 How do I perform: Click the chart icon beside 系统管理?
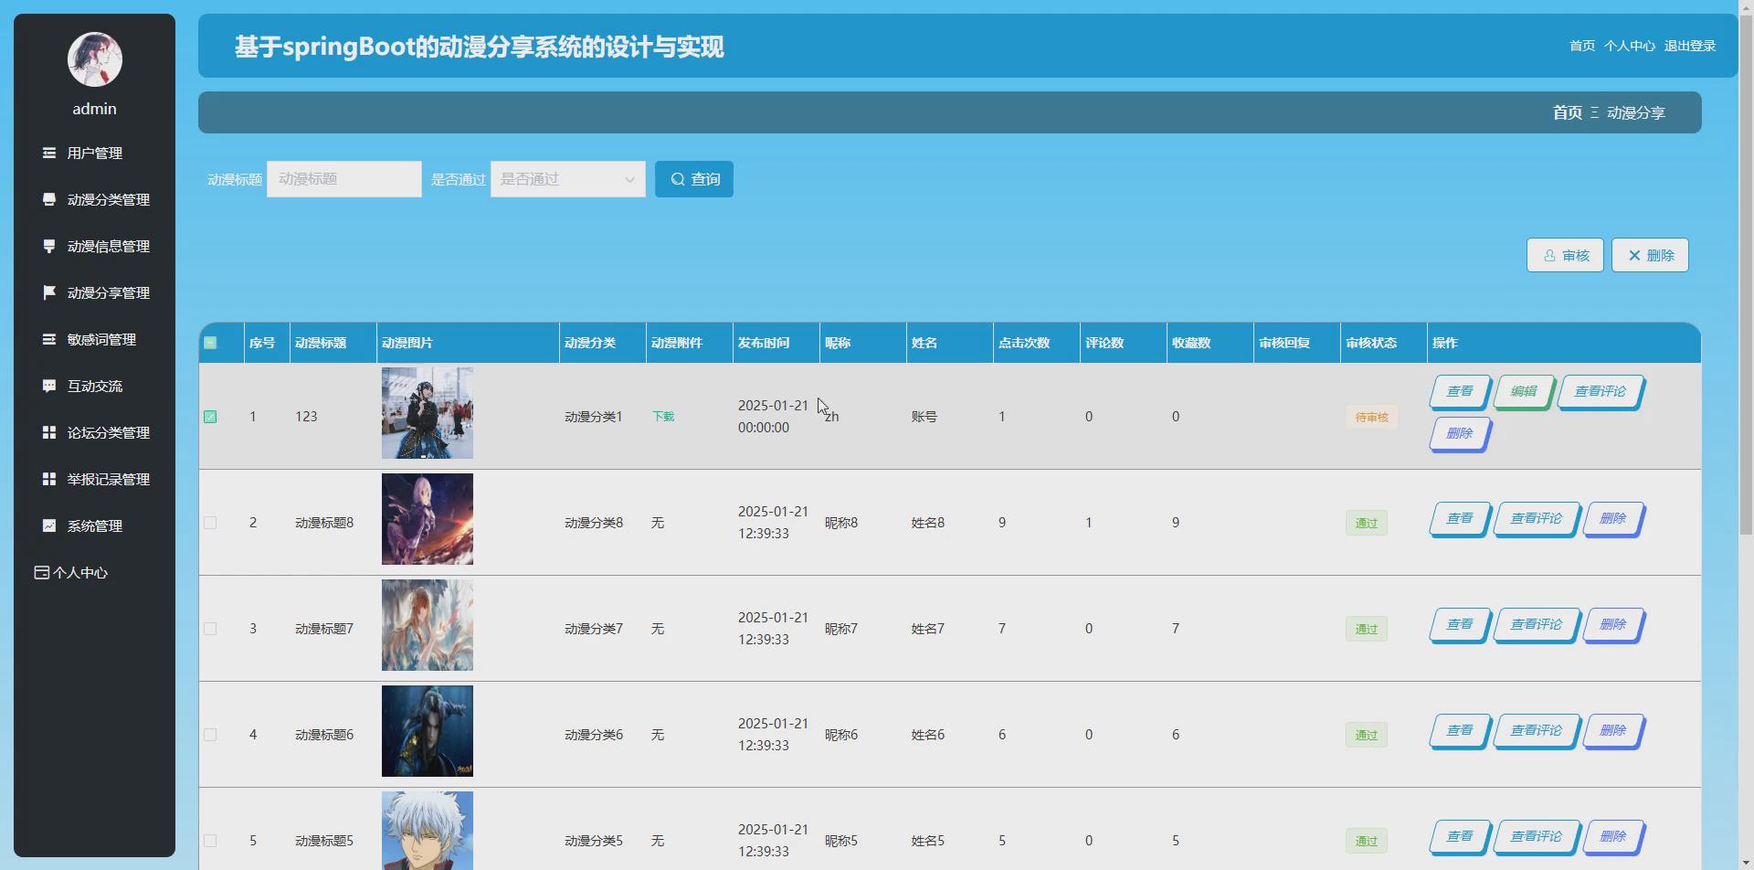point(49,525)
